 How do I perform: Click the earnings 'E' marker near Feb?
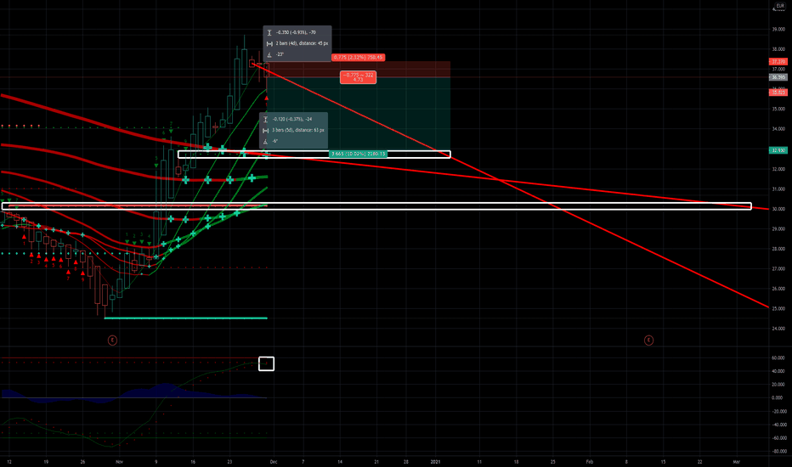648,340
